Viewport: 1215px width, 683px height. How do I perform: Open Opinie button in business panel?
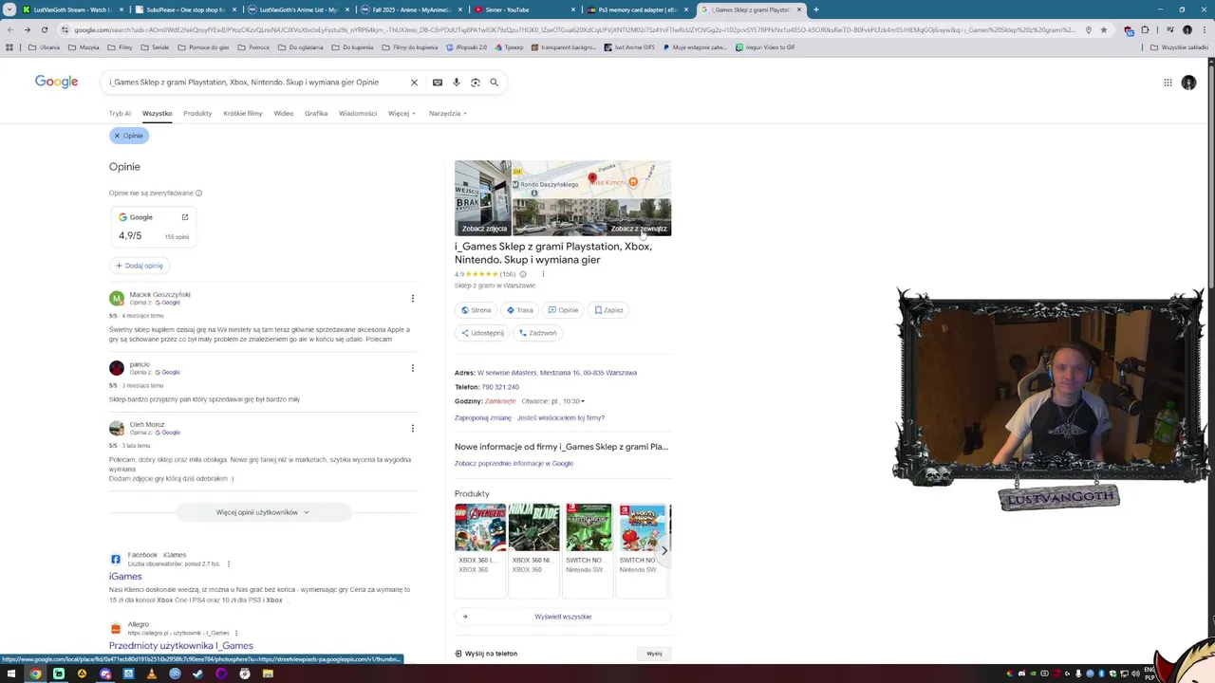[x=563, y=310]
